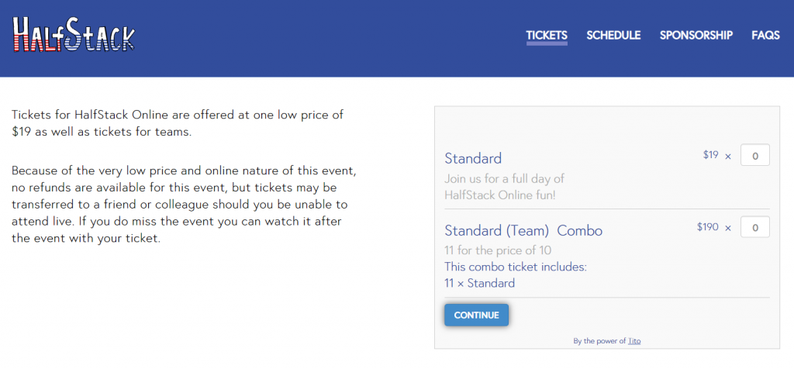Click the paragraph about the $19 ticket price
Viewport: 794px width, 369px height.
coord(178,123)
